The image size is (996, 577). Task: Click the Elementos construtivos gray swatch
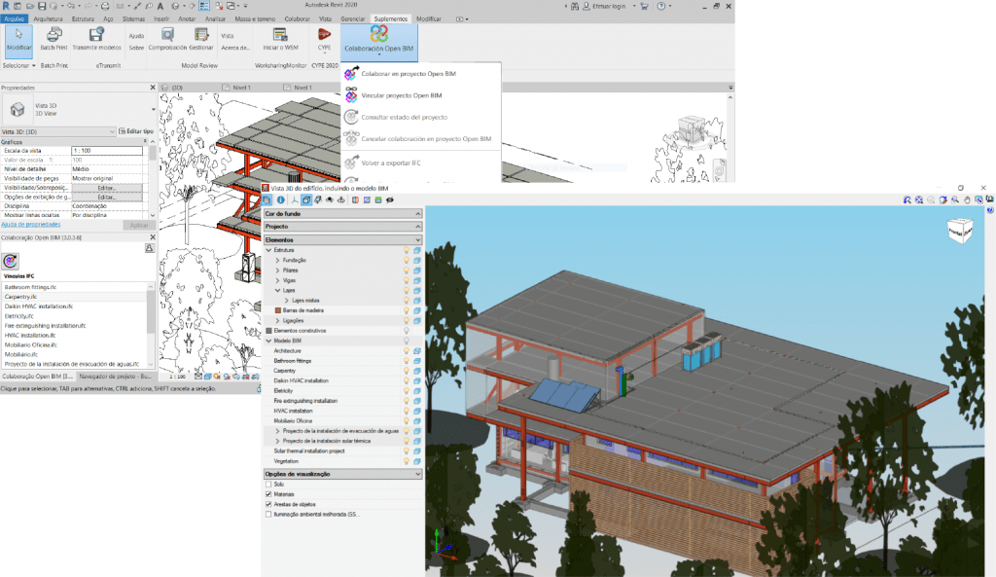(268, 331)
